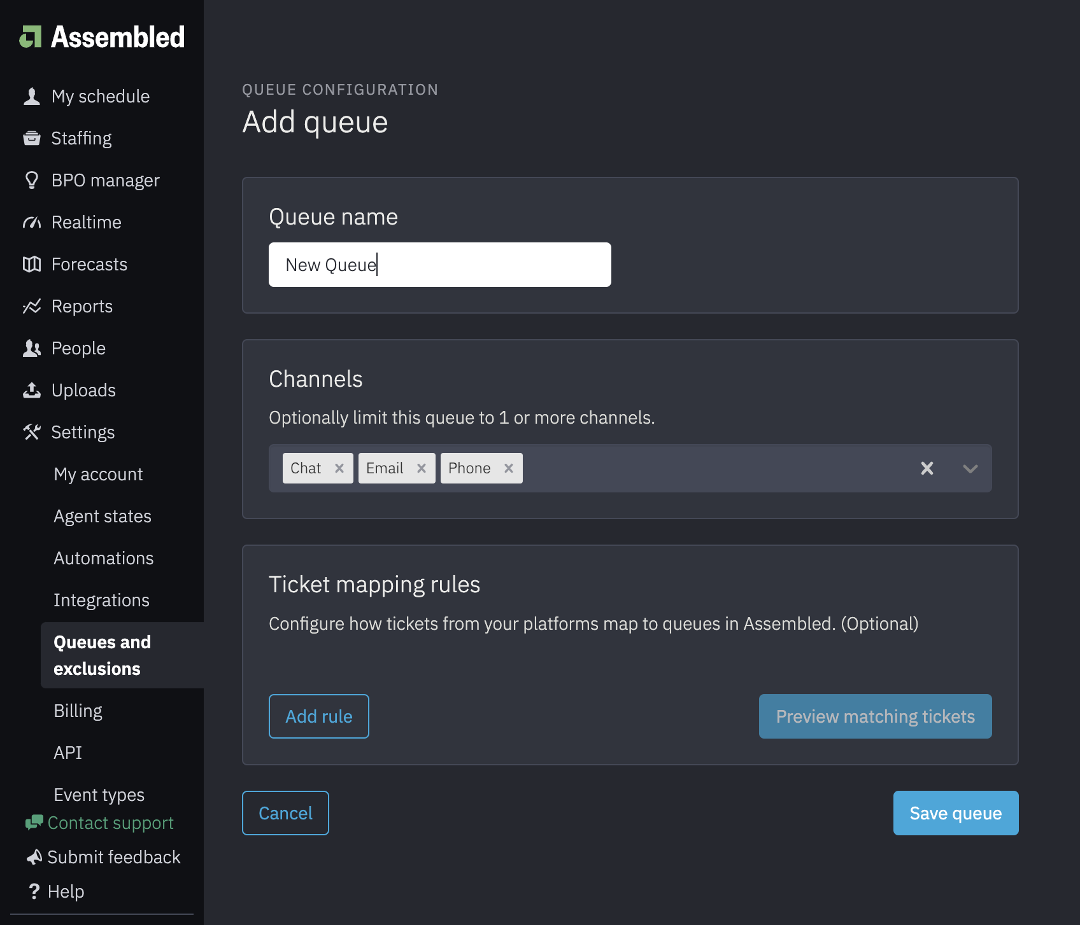Click the Staffing inbox icon
The image size is (1080, 925).
pos(32,138)
